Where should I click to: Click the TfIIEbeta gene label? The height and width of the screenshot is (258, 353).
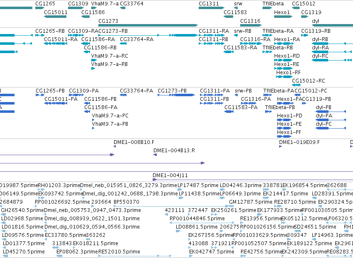273,4
